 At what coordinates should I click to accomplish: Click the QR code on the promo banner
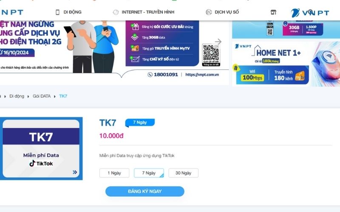point(211,55)
